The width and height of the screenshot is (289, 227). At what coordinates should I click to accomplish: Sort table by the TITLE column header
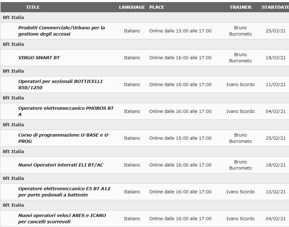[x=33, y=7]
